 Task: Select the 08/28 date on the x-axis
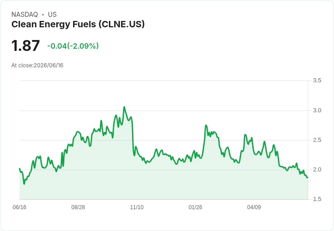point(78,207)
